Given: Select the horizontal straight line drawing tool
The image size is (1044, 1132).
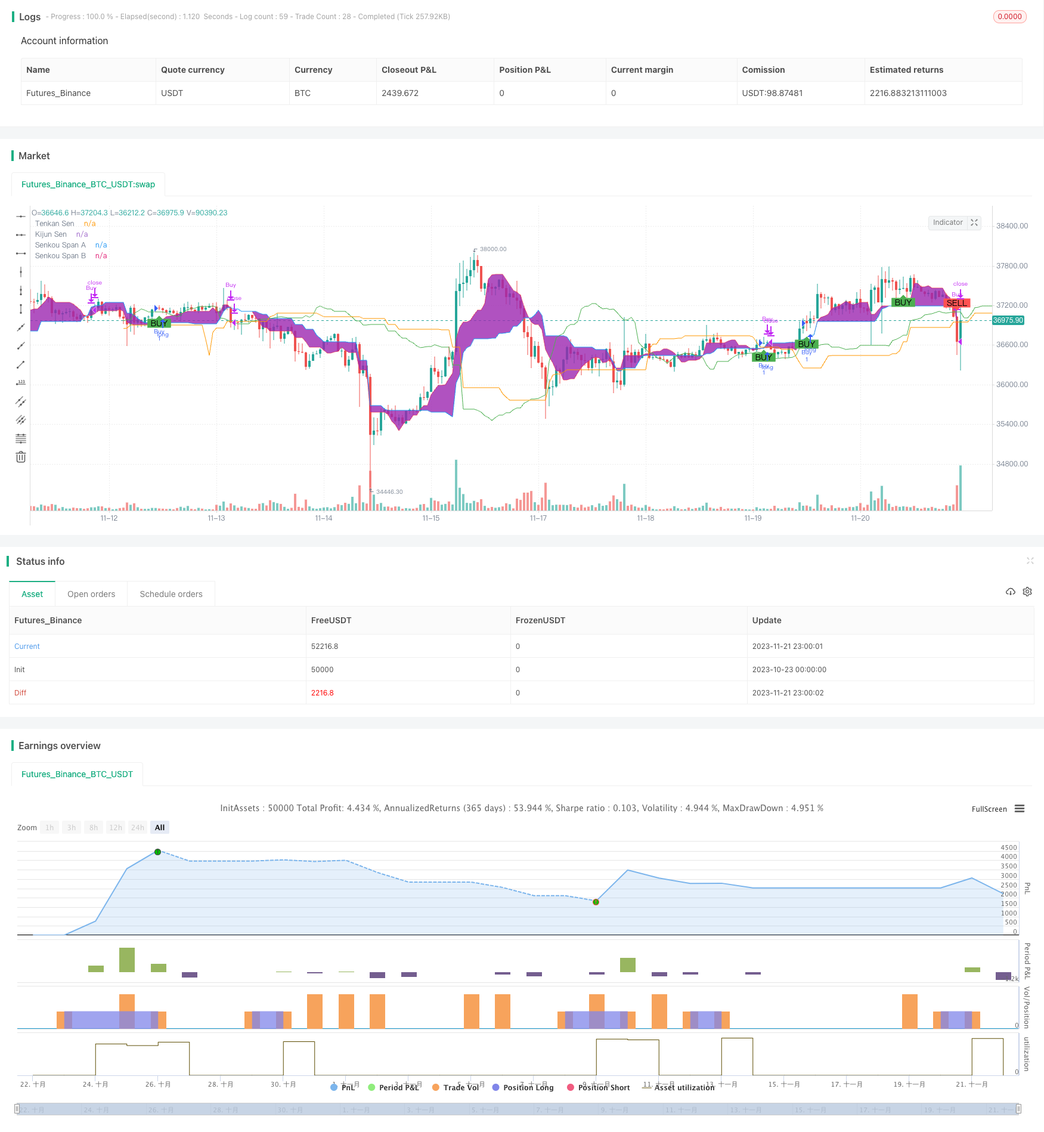Looking at the screenshot, I should 21,216.
